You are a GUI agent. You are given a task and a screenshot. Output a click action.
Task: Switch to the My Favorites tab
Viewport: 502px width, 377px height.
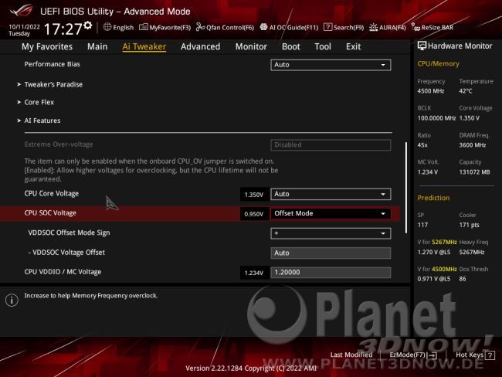point(47,47)
